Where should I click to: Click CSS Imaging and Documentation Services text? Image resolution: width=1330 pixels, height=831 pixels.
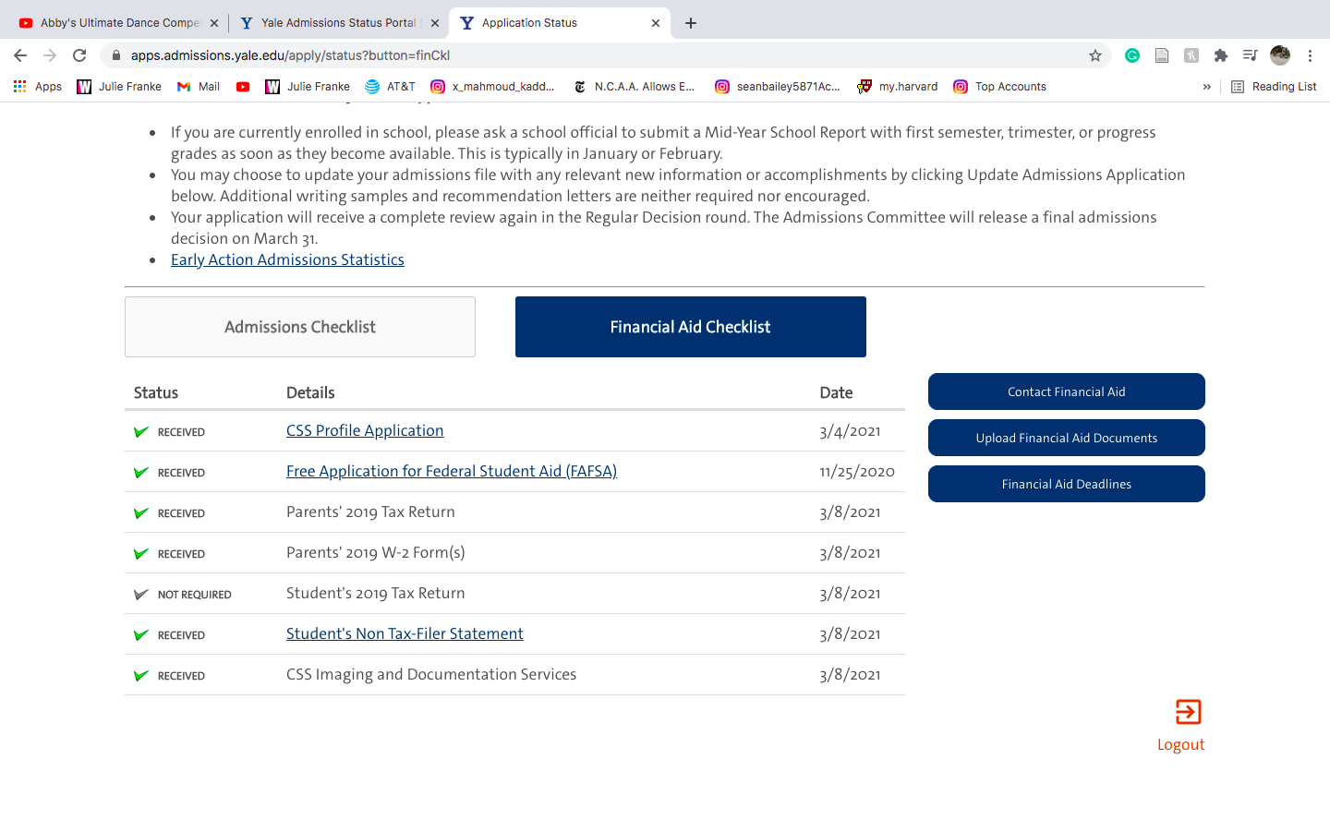pyautogui.click(x=431, y=674)
